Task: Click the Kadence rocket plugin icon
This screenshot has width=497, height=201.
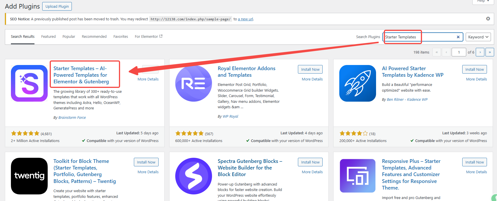Action: click(x=357, y=83)
